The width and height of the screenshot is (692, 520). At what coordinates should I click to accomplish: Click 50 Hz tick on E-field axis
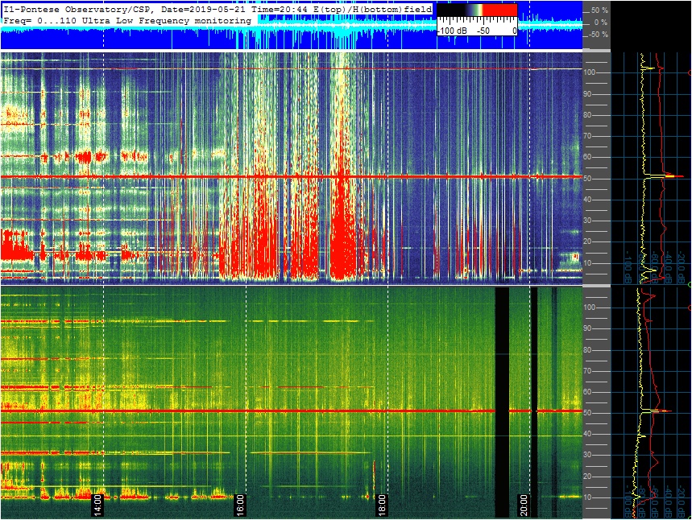tap(588, 179)
